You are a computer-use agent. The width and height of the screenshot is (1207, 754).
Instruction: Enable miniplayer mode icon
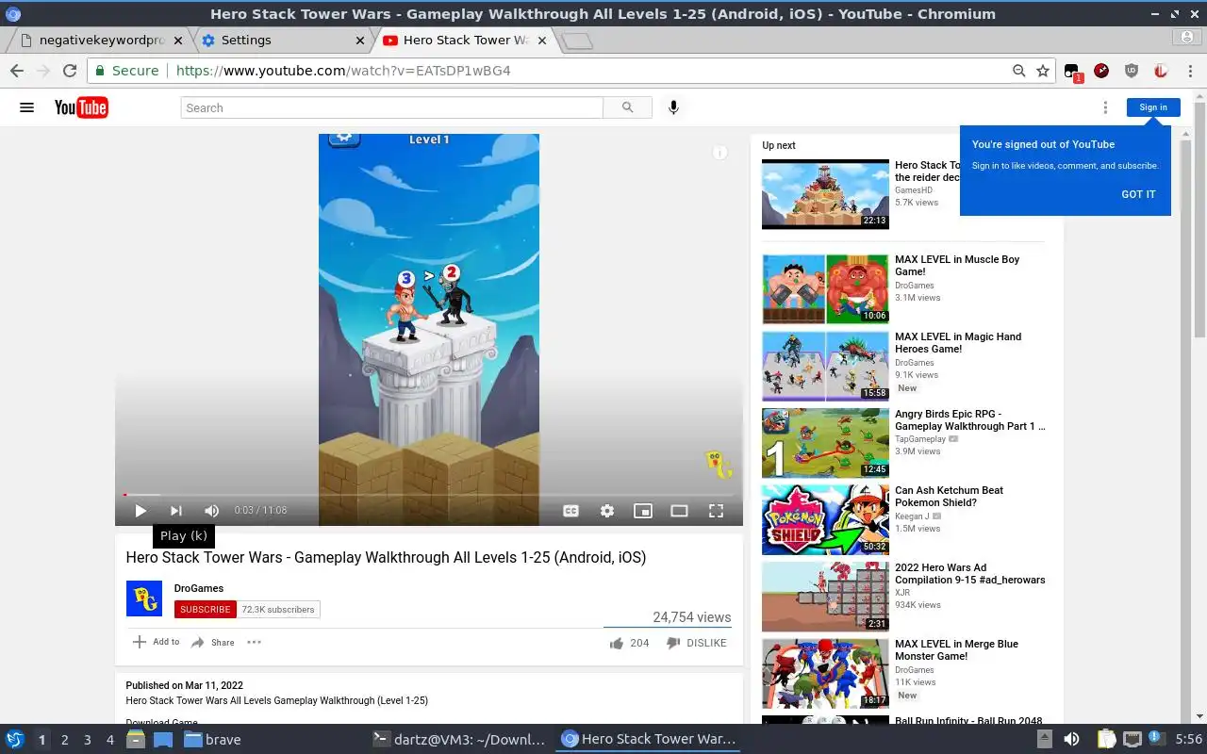[643, 511]
